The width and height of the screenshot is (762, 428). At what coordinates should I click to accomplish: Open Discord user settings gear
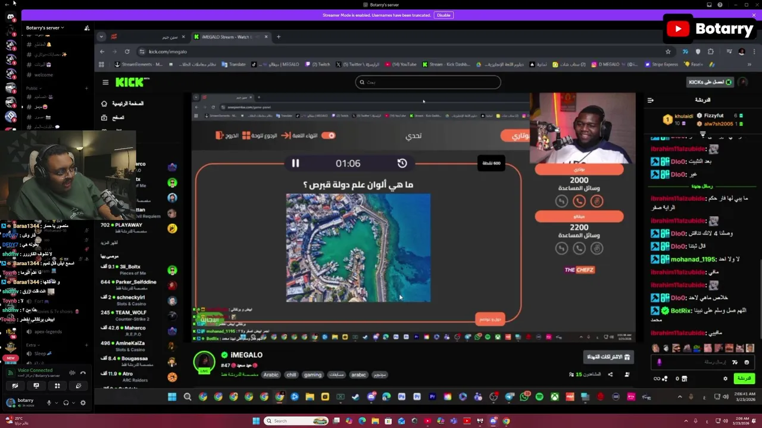tap(83, 402)
